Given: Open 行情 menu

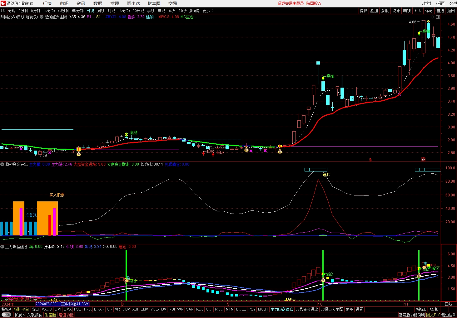Looking at the screenshot, I should click(47, 3).
